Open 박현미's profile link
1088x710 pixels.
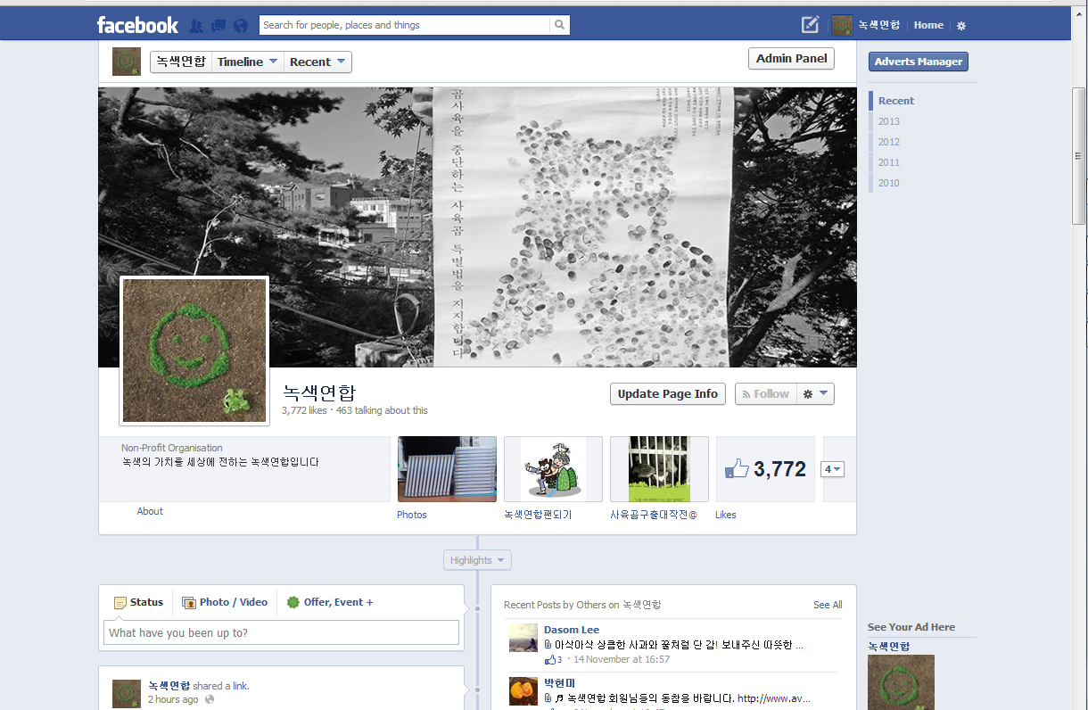point(560,683)
